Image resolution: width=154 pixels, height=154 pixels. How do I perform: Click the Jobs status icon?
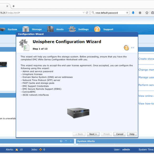click(x=41, y=150)
